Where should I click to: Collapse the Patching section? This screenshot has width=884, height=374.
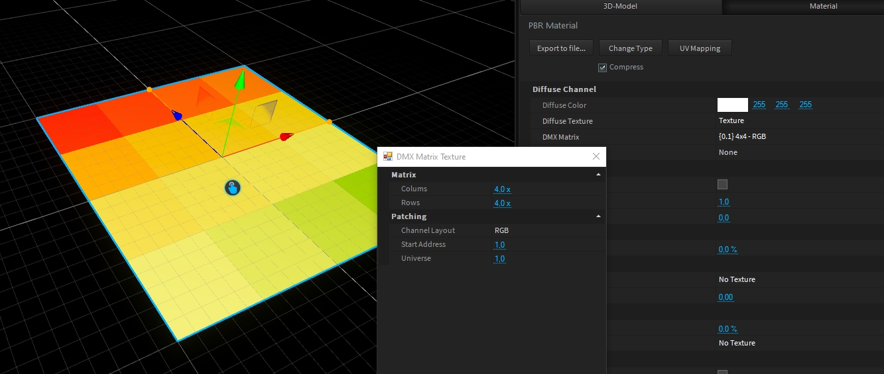[598, 216]
